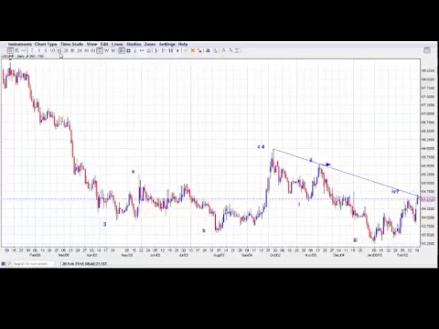Select the "3" wave label on chart

point(104,224)
